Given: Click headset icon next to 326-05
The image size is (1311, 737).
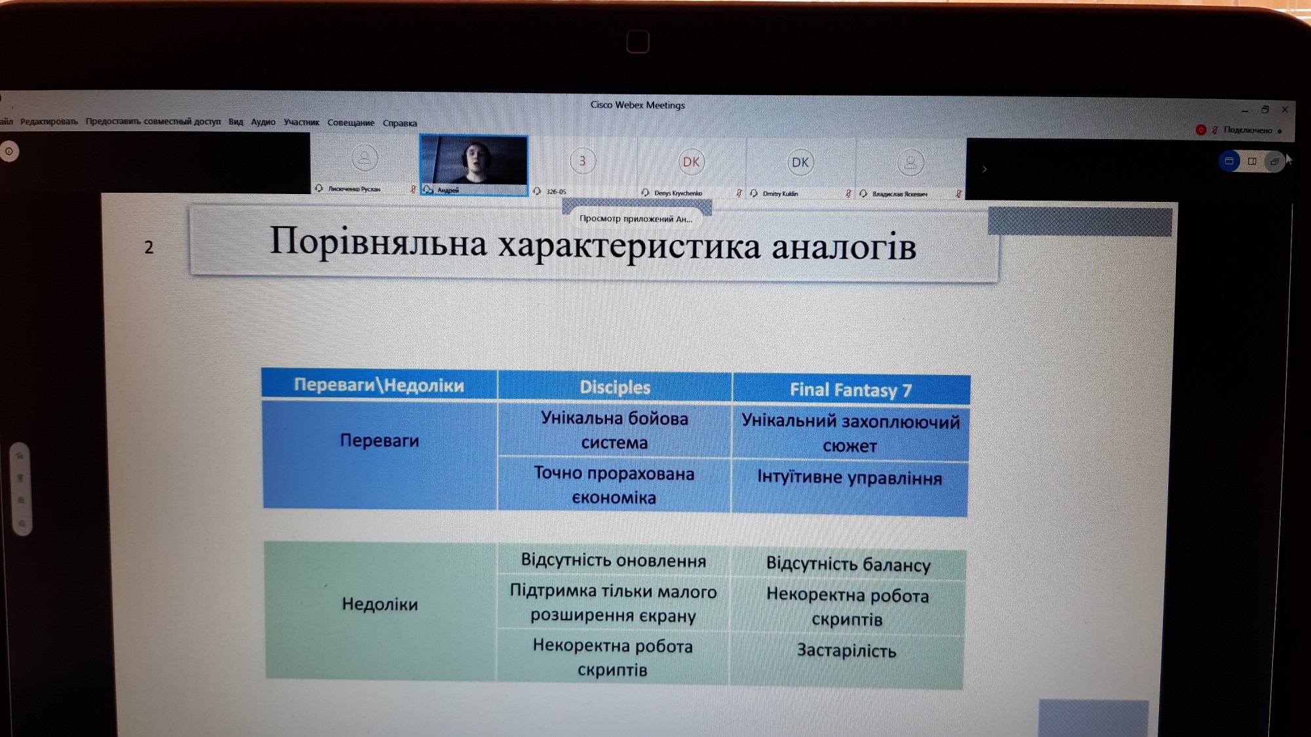Looking at the screenshot, I should [x=537, y=191].
